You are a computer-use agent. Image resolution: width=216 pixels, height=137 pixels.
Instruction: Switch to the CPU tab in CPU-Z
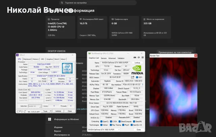(x=20, y=59)
